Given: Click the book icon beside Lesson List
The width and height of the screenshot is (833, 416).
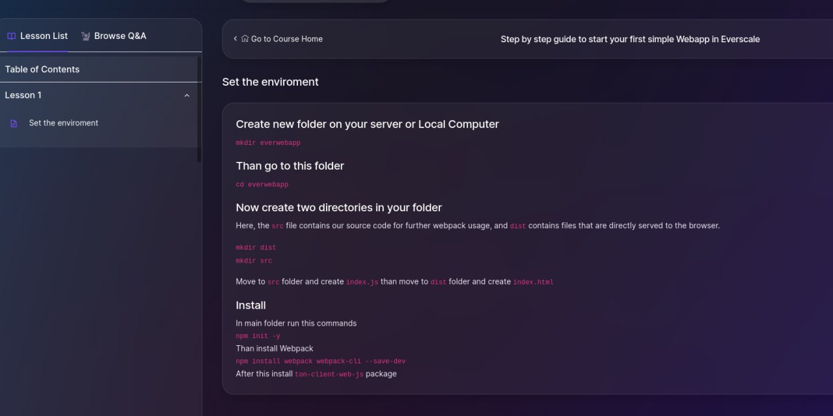Looking at the screenshot, I should tap(11, 36).
